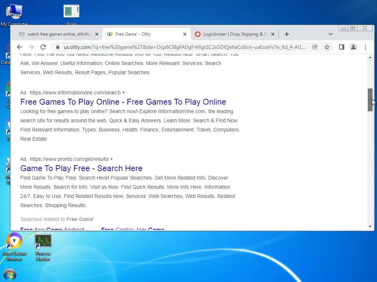Screen dimensions: 377x282
Task: Click the browser forward arrow
Action: [x=31, y=47]
